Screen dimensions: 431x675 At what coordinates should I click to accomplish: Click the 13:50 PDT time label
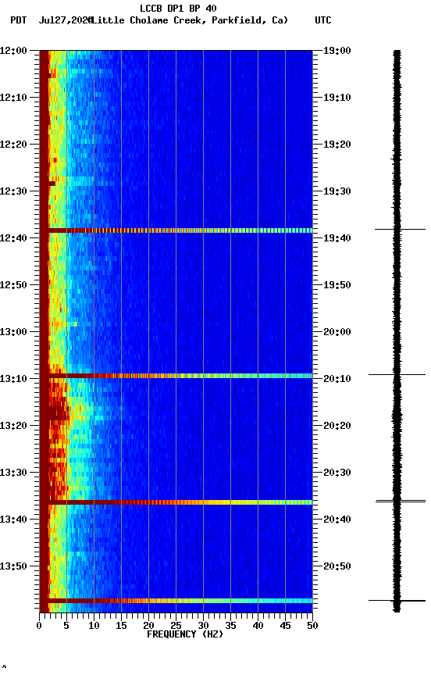click(13, 566)
